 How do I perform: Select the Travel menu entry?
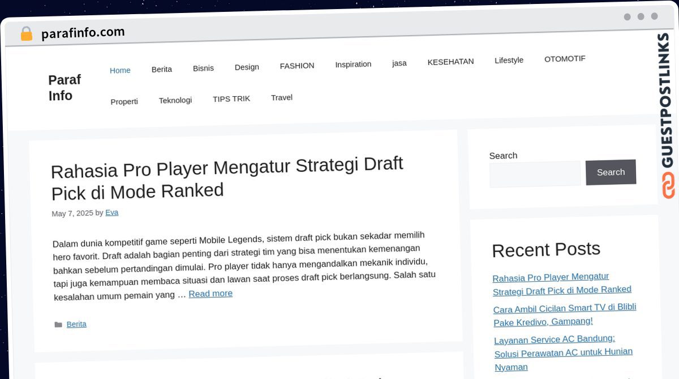[x=281, y=97]
